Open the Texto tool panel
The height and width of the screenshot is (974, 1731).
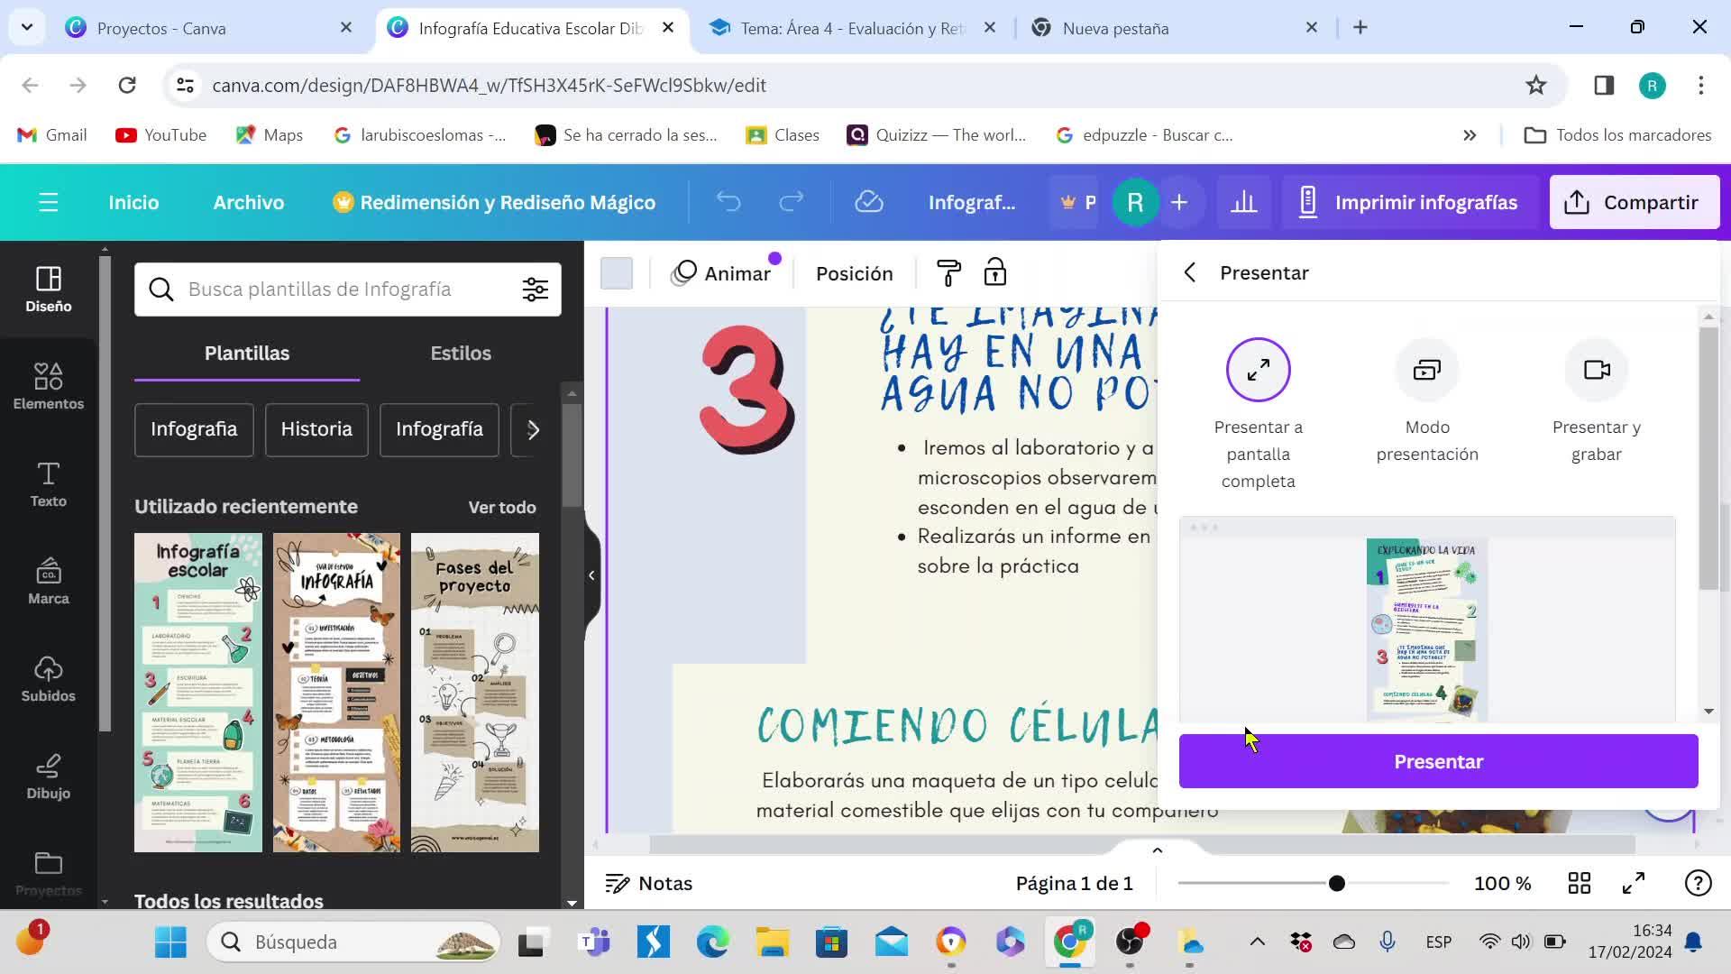(48, 483)
